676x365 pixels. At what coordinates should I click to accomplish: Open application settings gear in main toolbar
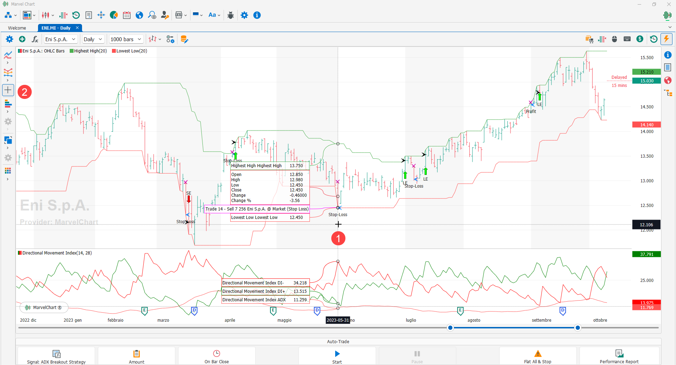tap(244, 15)
